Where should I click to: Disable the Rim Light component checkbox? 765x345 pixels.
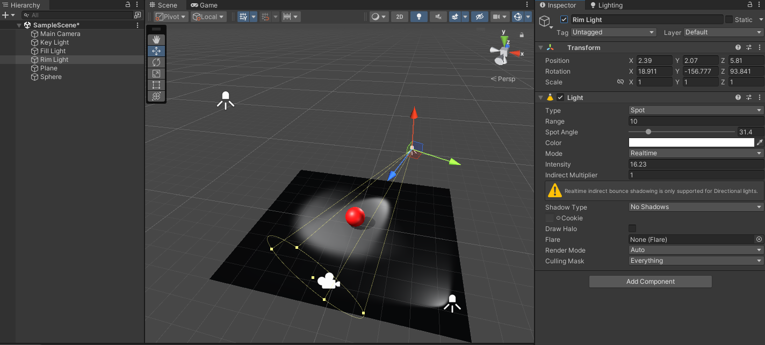pyautogui.click(x=564, y=19)
